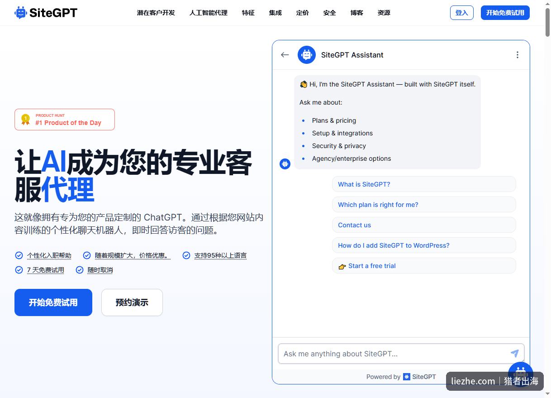Choose the 'Contact us' suggestion
The height and width of the screenshot is (398, 551).
[x=424, y=225]
